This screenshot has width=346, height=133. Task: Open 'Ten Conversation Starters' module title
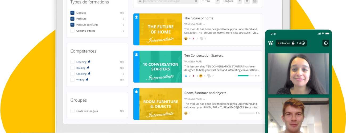204,56
